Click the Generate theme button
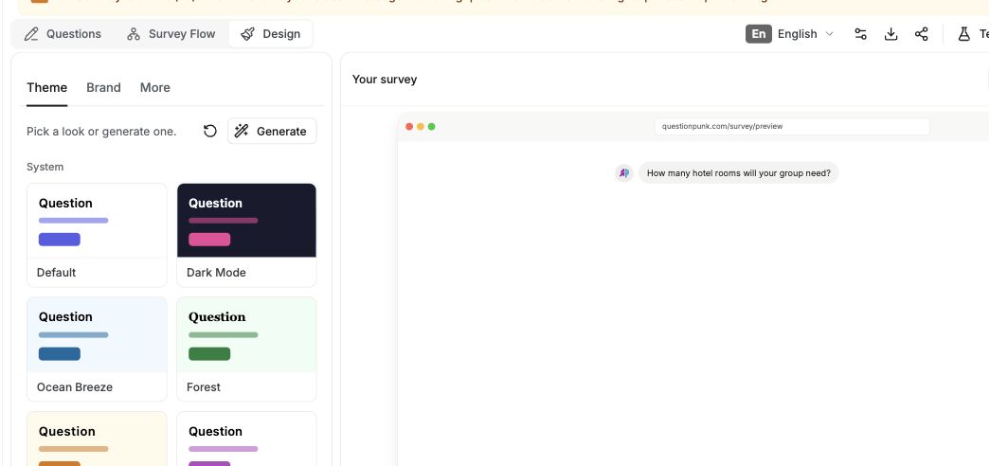990x466 pixels. pos(272,132)
